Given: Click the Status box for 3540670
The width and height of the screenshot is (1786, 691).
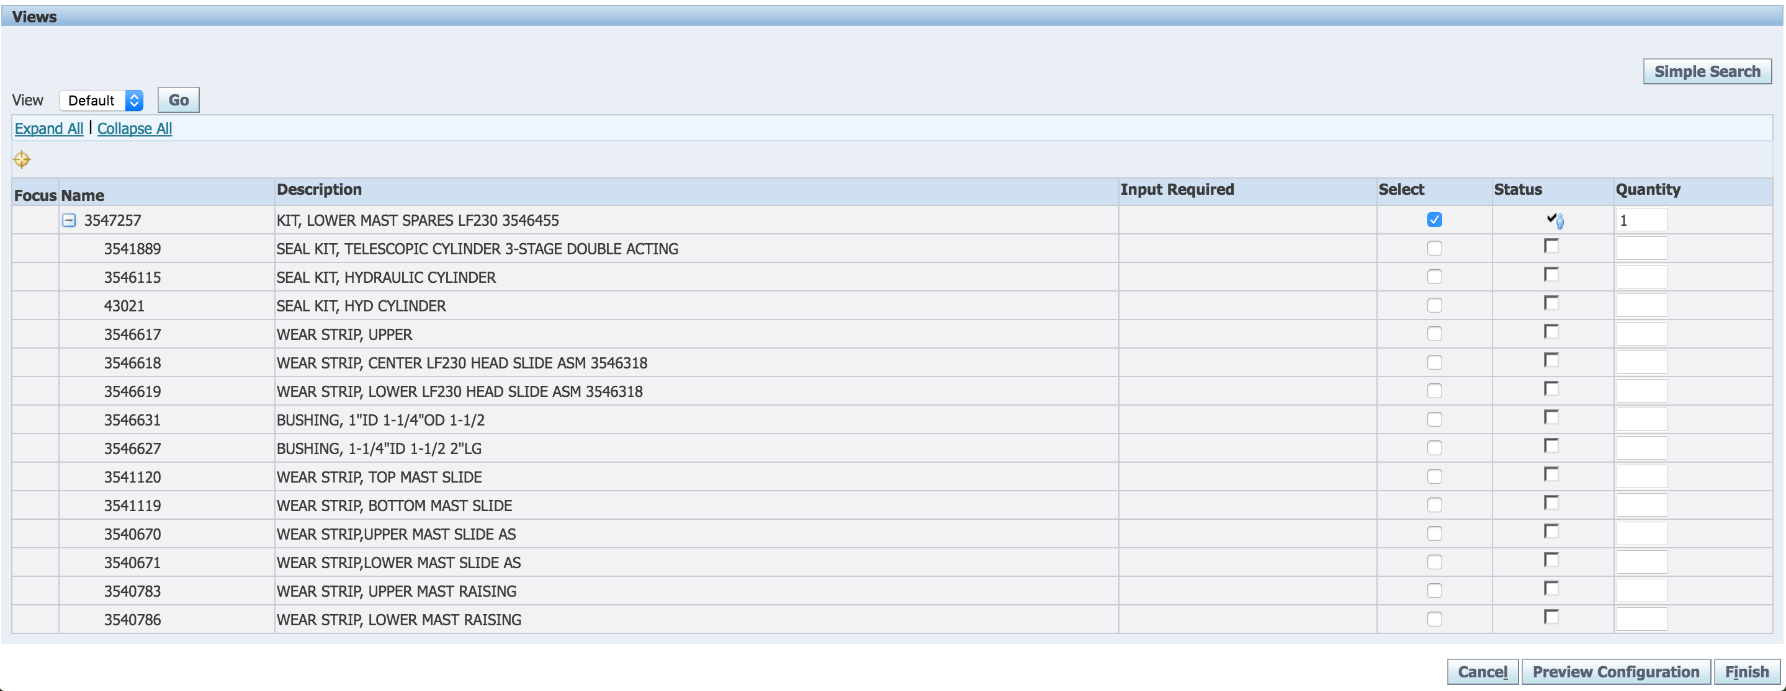Looking at the screenshot, I should 1551,532.
